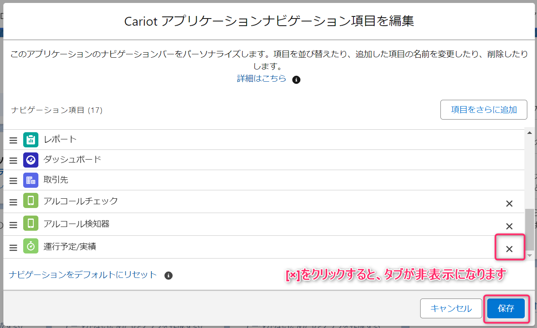The image size is (537, 328).
Task: Select the レポート row label
Action: [x=60, y=139]
